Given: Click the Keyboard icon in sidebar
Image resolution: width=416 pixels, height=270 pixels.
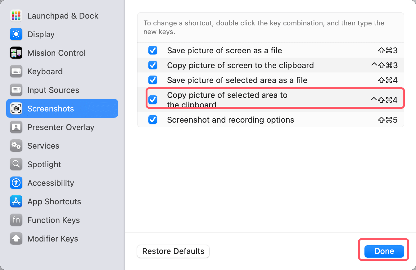Looking at the screenshot, I should pyautogui.click(x=16, y=72).
